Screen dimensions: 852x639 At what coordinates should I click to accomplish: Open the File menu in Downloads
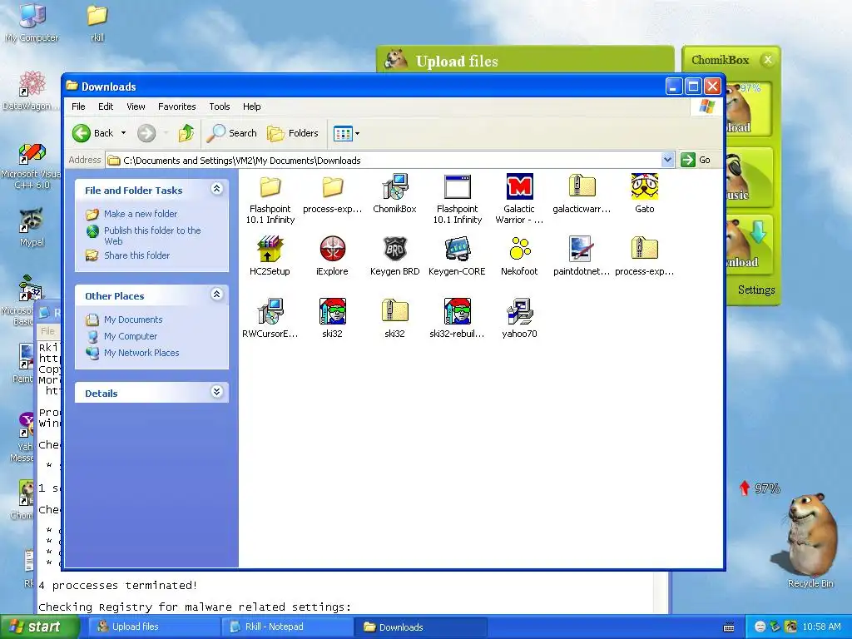point(78,106)
